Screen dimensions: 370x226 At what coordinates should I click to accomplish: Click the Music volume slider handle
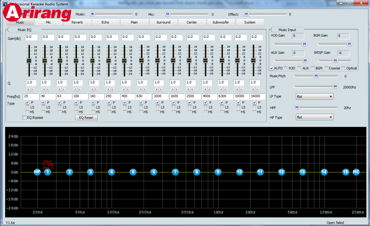click(92, 14)
